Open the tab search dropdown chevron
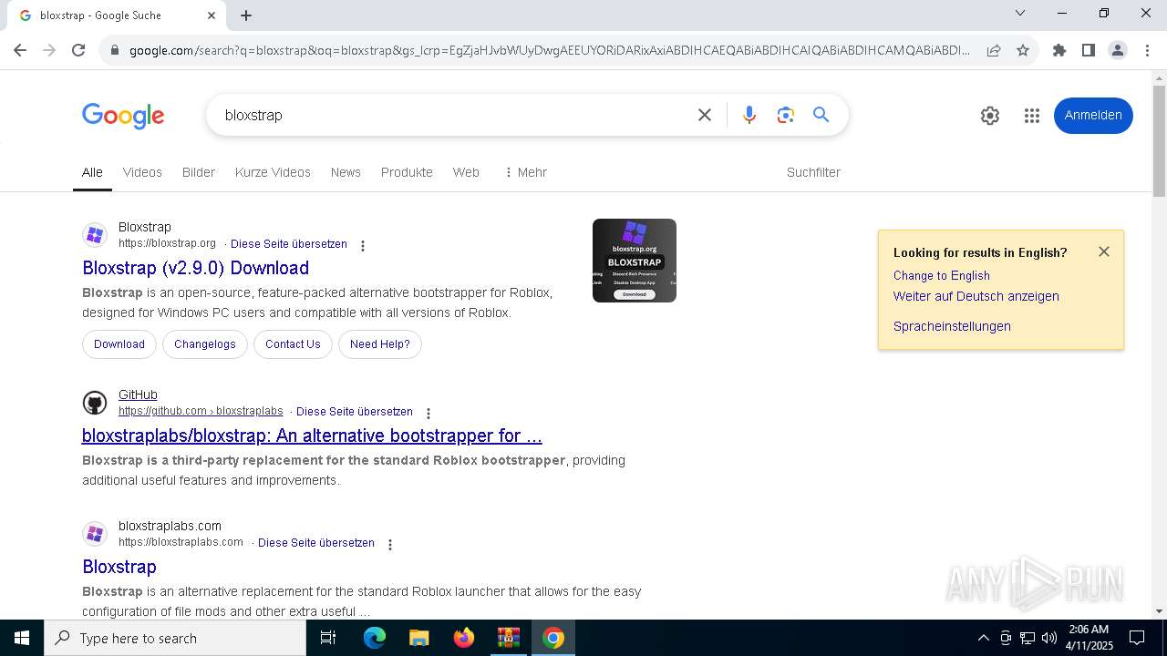Screen dimensions: 1167x656 1020,14
